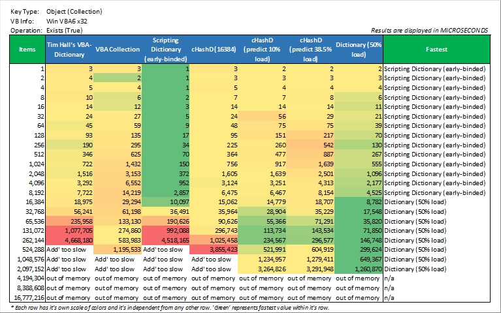Image resolution: width=501 pixels, height=313 pixels.
Task: Click the "Dictionary (50% load)" column header
Action: (x=359, y=50)
